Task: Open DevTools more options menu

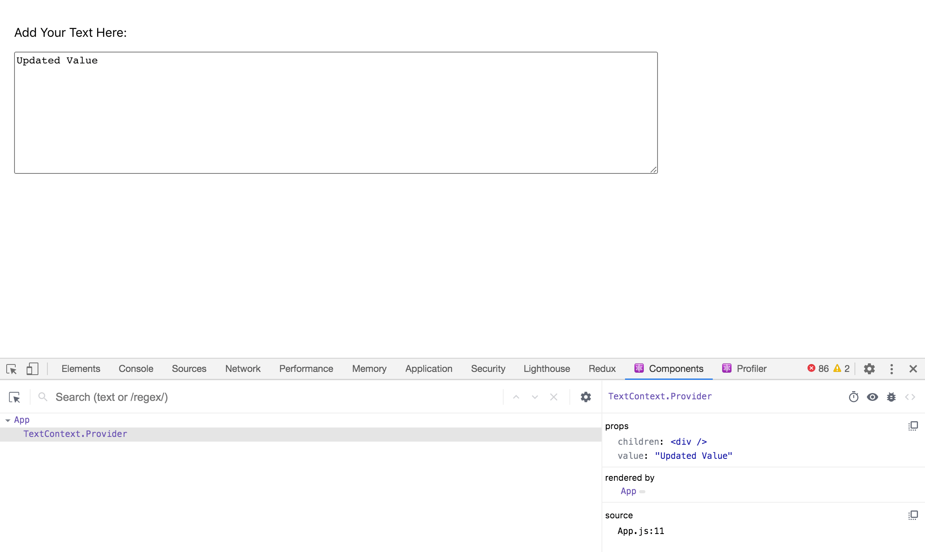Action: pyautogui.click(x=891, y=369)
